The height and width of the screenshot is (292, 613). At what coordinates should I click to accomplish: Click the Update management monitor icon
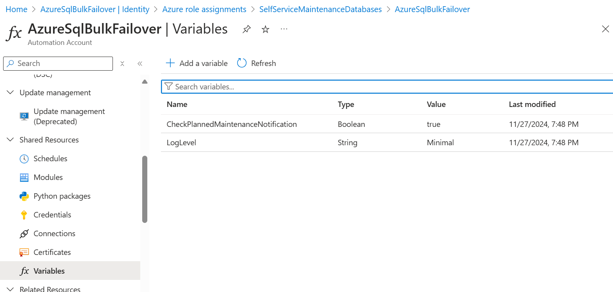(x=24, y=116)
